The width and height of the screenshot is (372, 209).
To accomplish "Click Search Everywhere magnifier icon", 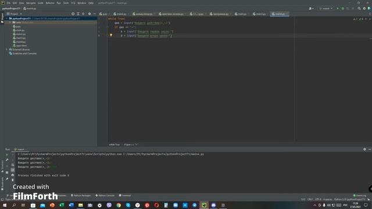I will 359,9.
